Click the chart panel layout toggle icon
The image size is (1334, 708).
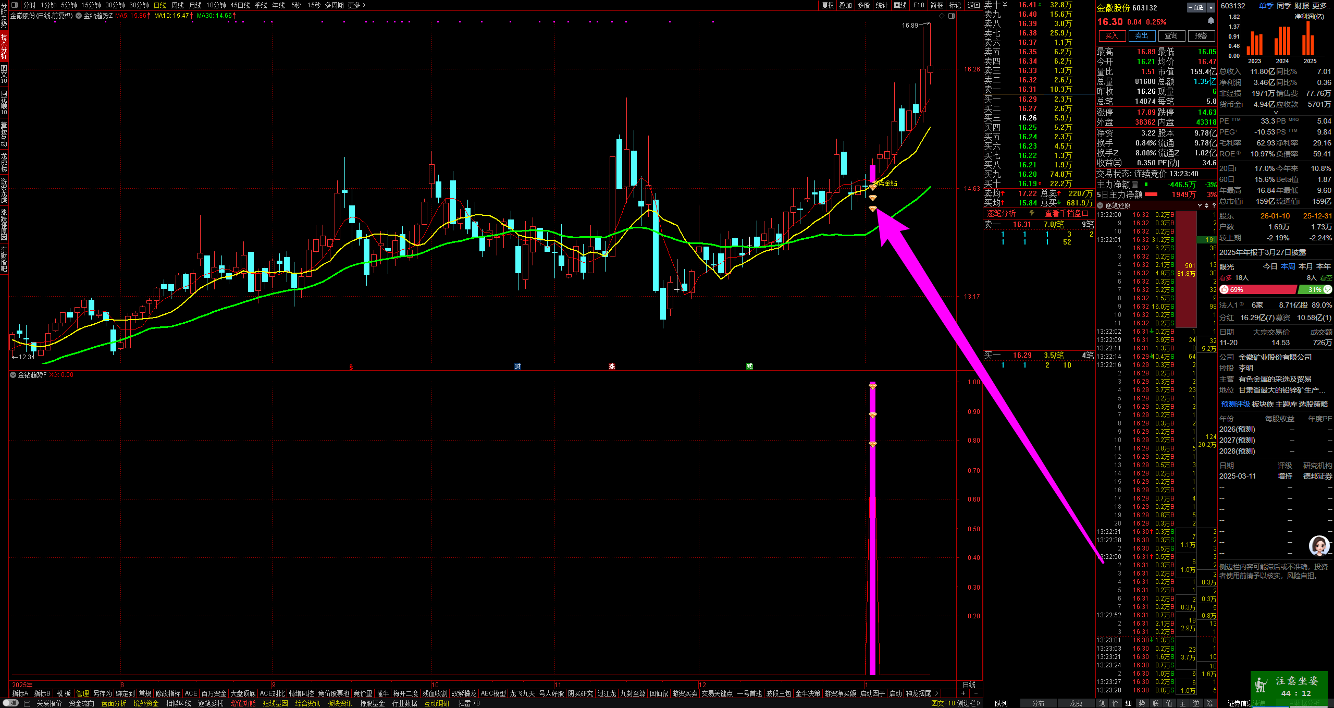point(952,16)
